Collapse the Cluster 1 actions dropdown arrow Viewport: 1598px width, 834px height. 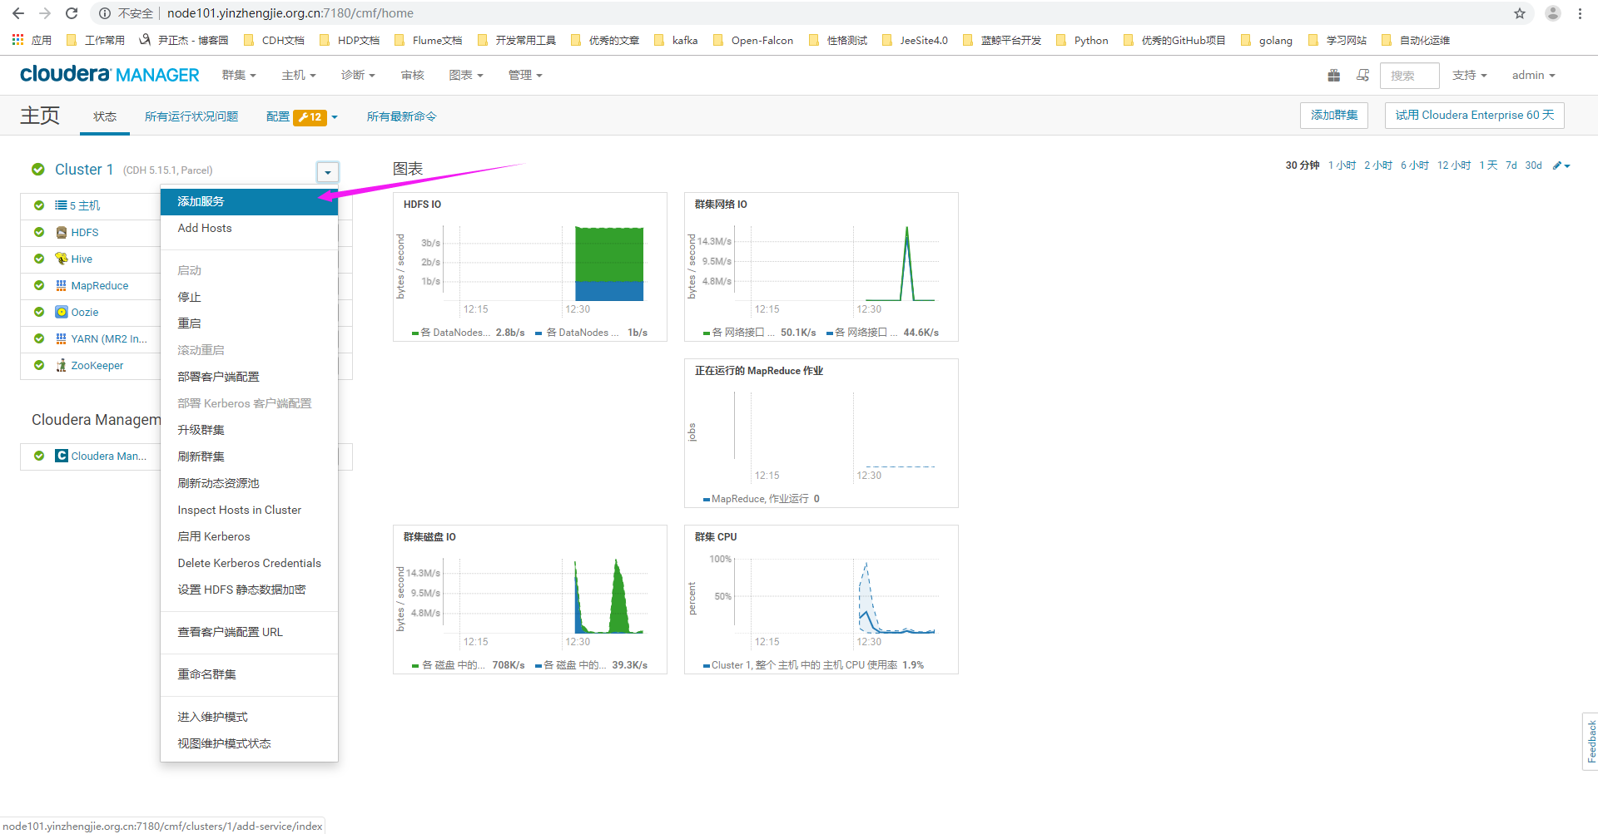pyautogui.click(x=328, y=172)
